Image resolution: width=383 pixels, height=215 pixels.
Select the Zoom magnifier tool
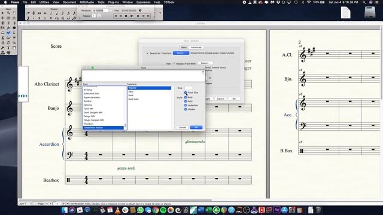[8, 13]
